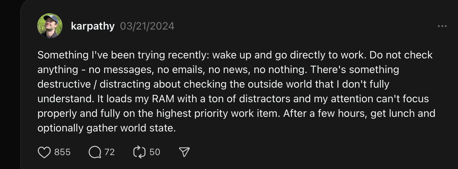
Task: Click the 50 reposts count
Action: [155, 152]
